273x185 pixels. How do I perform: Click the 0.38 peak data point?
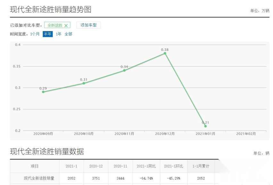click(x=165, y=53)
